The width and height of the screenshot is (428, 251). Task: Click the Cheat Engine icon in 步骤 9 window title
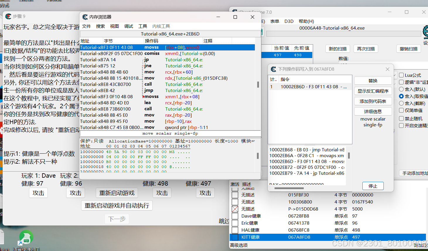click(x=8, y=16)
